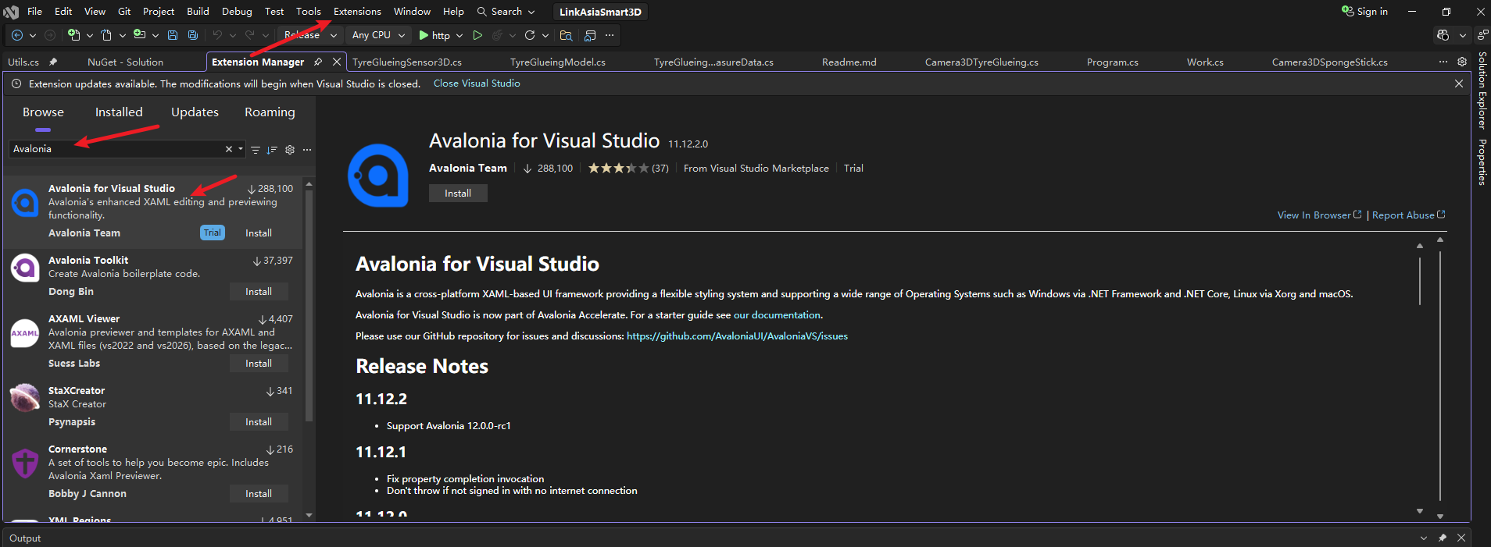The width and height of the screenshot is (1491, 547).
Task: Open the our documentation link
Action: pyautogui.click(x=777, y=315)
